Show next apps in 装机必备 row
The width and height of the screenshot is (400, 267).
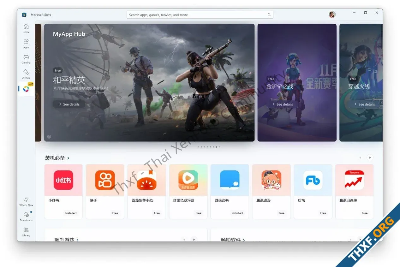click(370, 157)
